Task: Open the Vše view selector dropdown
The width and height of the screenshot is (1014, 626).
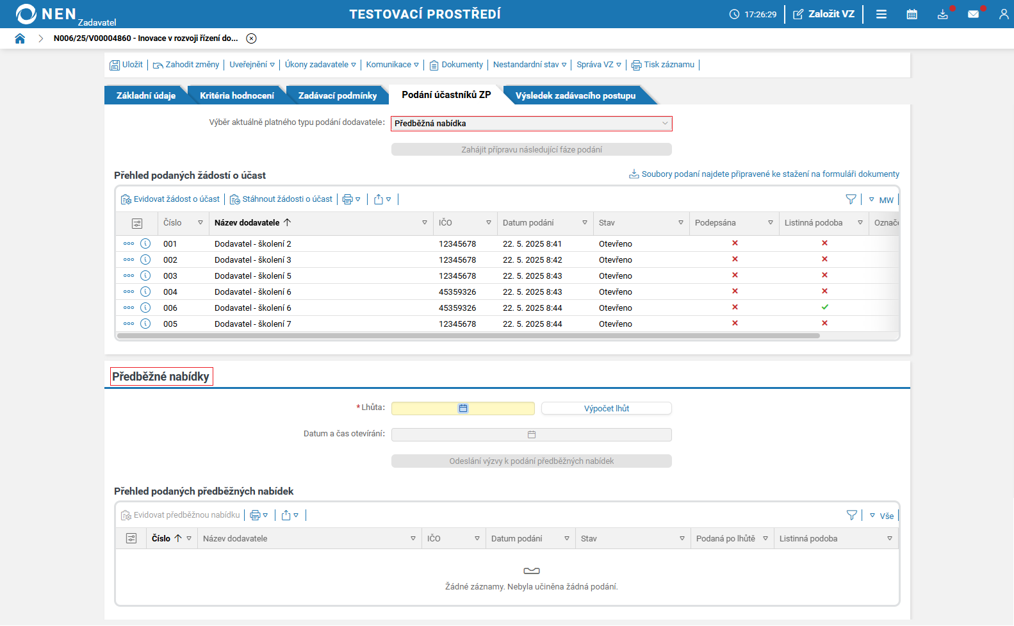Action: 882,516
